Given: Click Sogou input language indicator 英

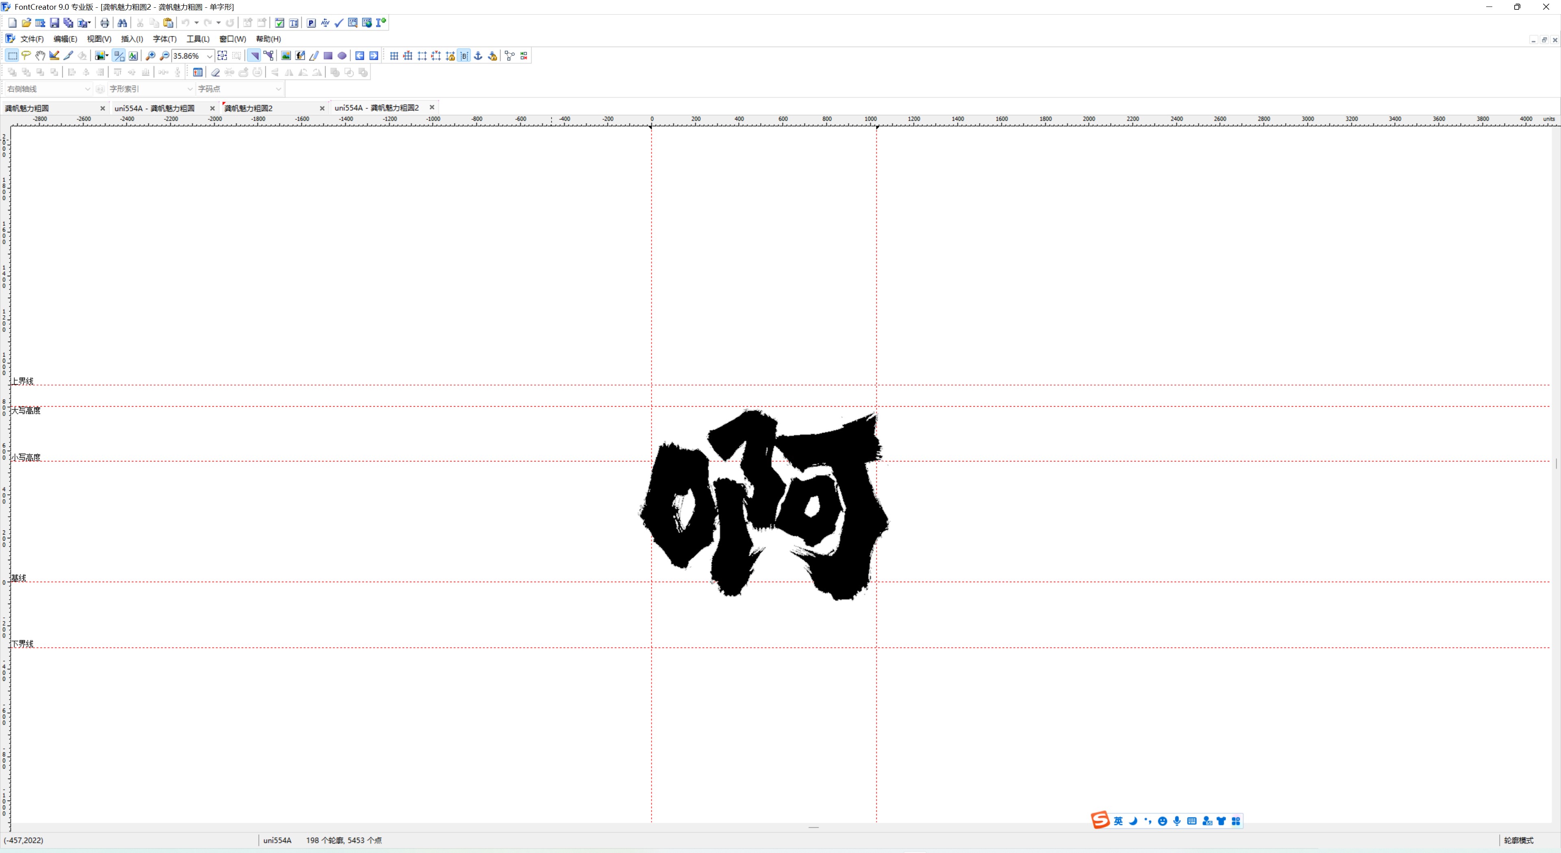Looking at the screenshot, I should pos(1118,821).
